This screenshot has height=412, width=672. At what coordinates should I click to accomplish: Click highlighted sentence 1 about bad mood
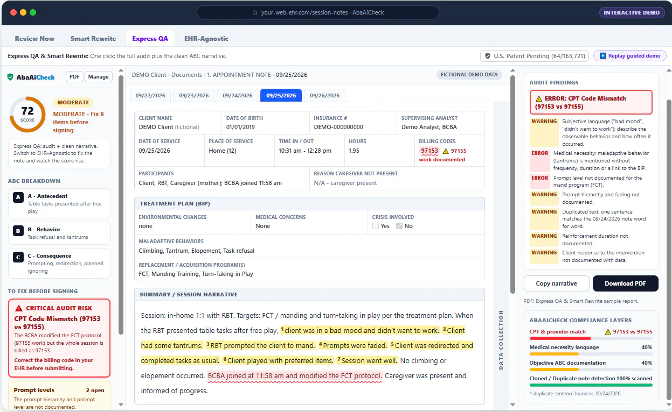pyautogui.click(x=360, y=330)
